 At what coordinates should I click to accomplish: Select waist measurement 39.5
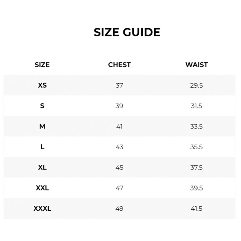(x=196, y=188)
